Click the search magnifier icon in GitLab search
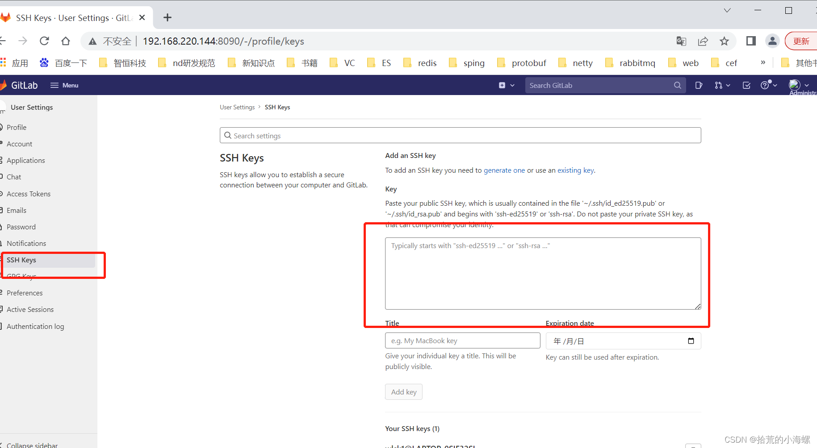 pyautogui.click(x=678, y=85)
